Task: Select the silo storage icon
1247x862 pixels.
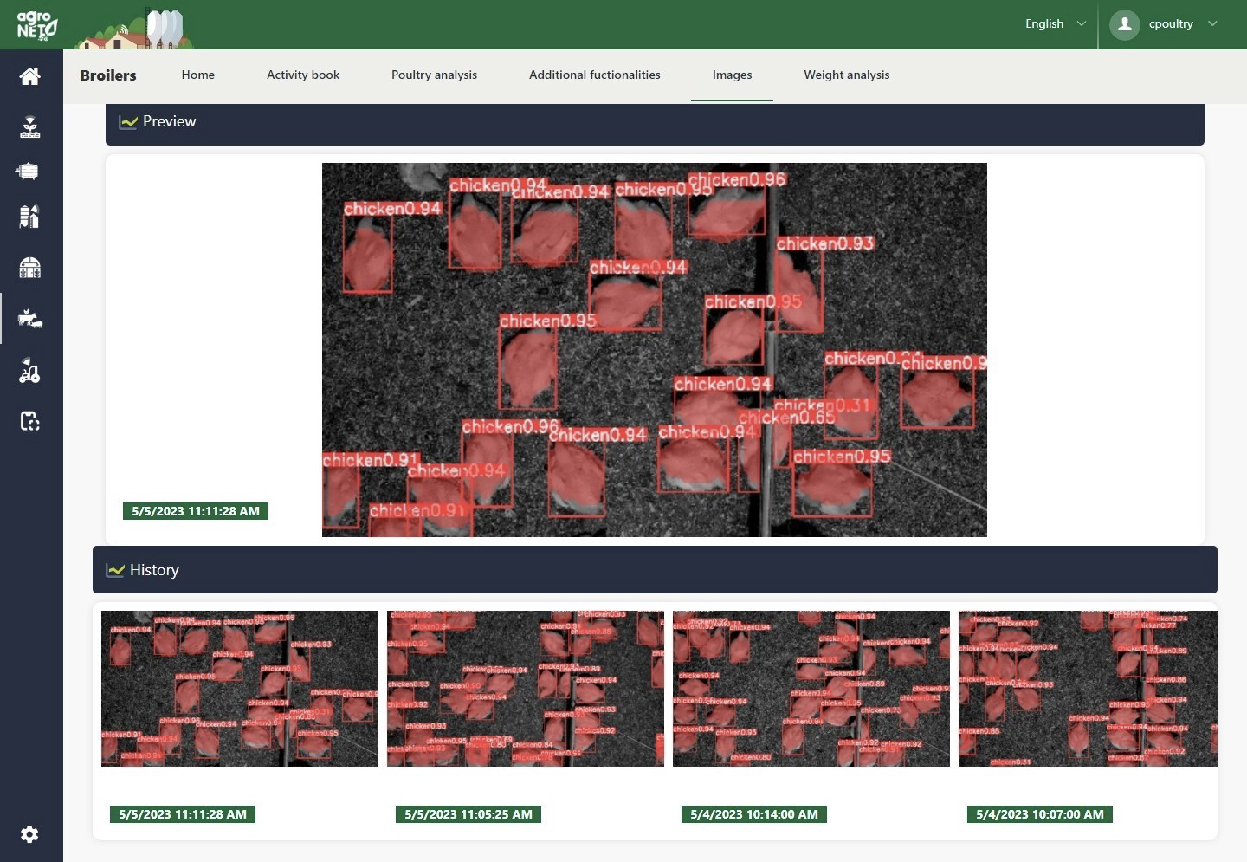Action: tap(29, 216)
